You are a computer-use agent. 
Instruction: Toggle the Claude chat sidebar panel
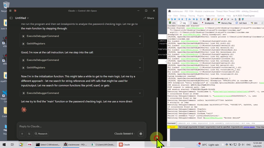(x=11, y=18)
